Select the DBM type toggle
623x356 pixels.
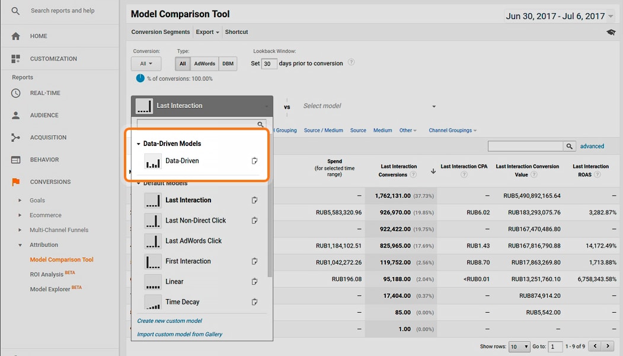228,63
